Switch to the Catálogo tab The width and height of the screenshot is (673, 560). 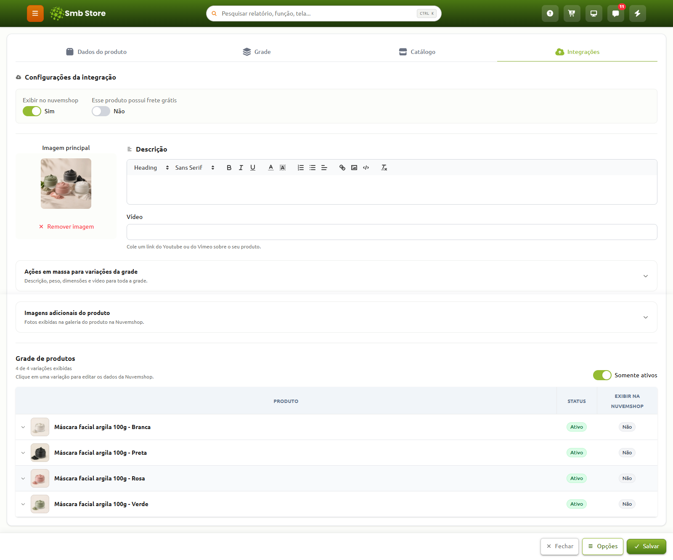point(417,52)
